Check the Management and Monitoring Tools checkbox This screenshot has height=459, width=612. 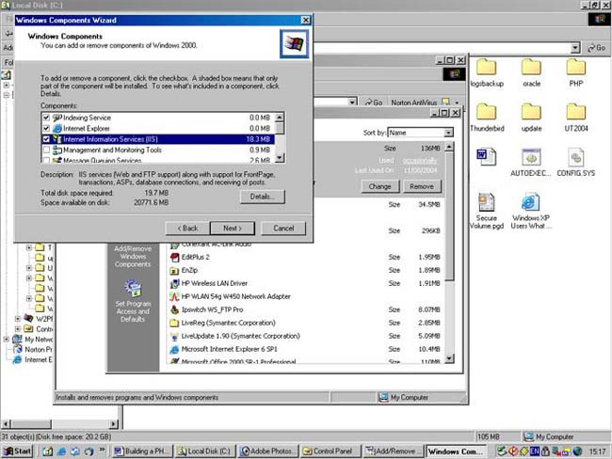coord(46,150)
